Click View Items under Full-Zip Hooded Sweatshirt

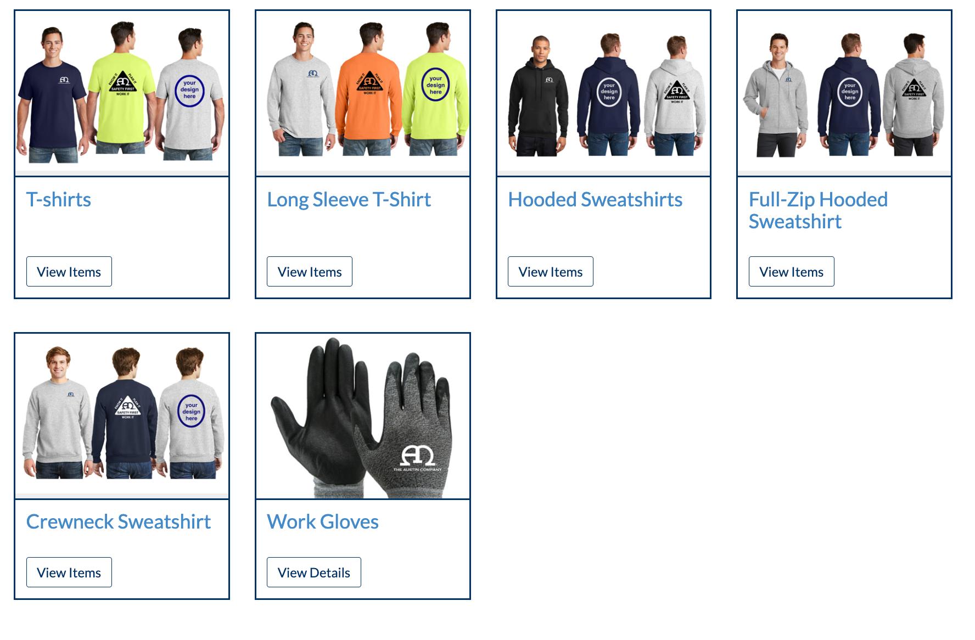click(792, 271)
